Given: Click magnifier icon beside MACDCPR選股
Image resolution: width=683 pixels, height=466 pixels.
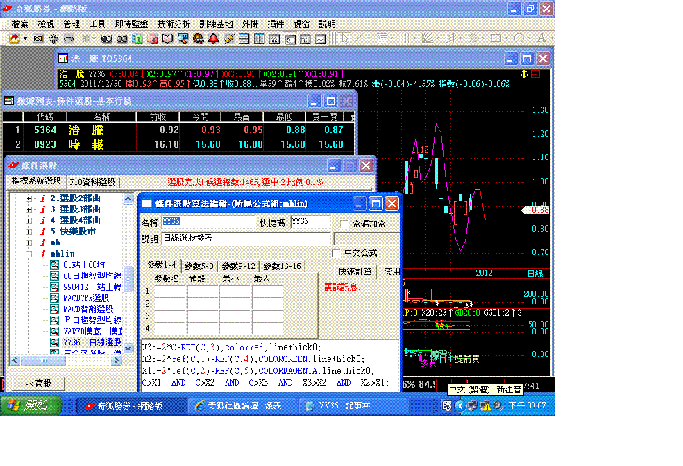Looking at the screenshot, I should point(54,298).
